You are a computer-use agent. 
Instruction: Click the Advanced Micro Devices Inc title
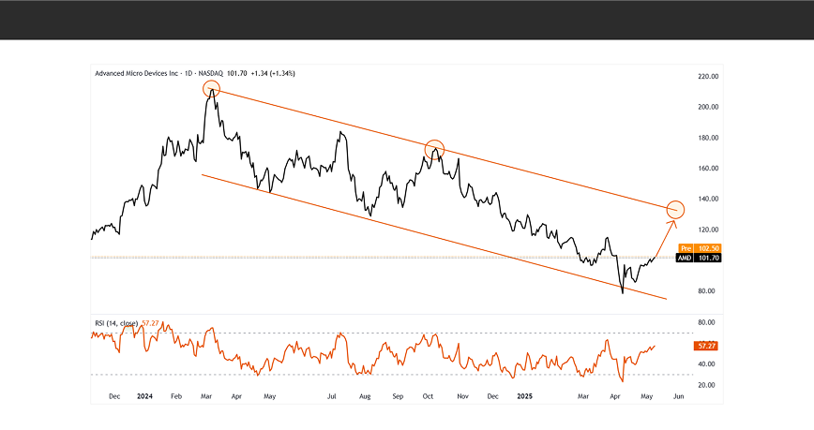tap(137, 73)
